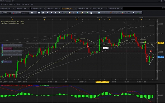165x103 pixels.
Task: Click the gray diagonal lines icon
Action: tap(95, 13)
